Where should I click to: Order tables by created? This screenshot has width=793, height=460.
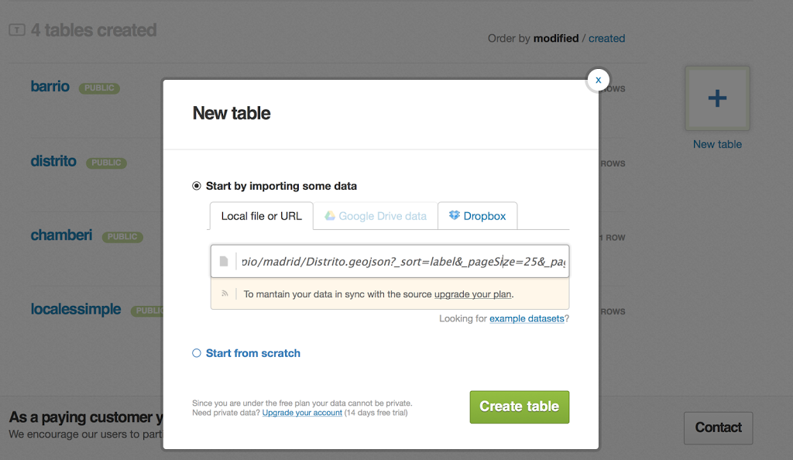[606, 38]
